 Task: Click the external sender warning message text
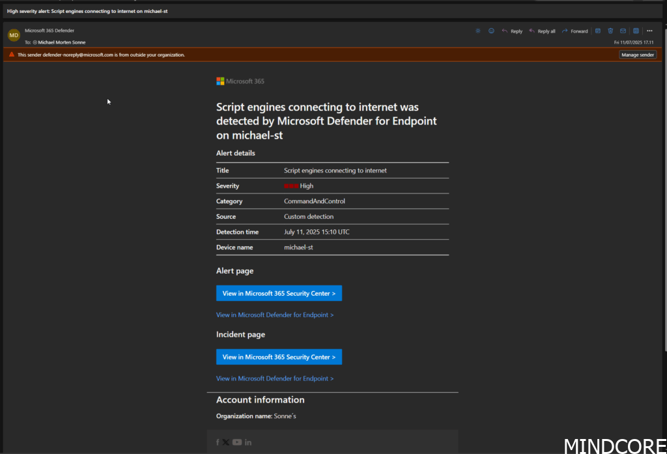tap(101, 55)
